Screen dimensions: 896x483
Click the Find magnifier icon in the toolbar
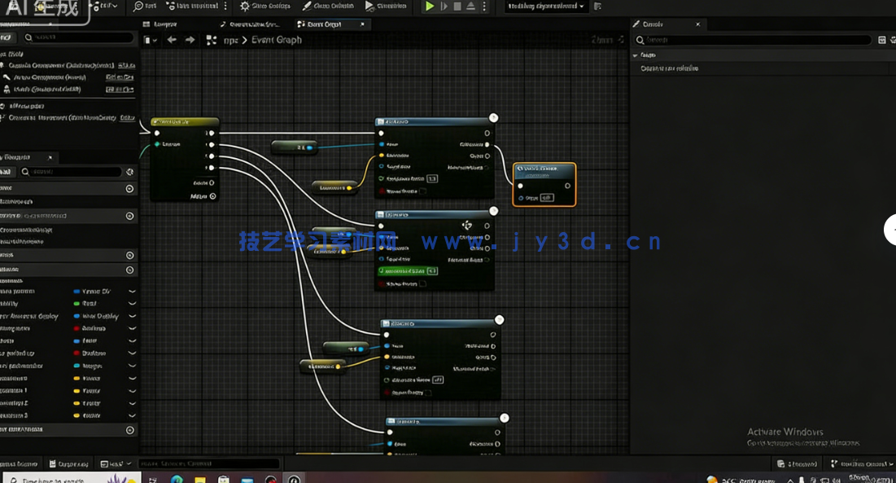138,6
